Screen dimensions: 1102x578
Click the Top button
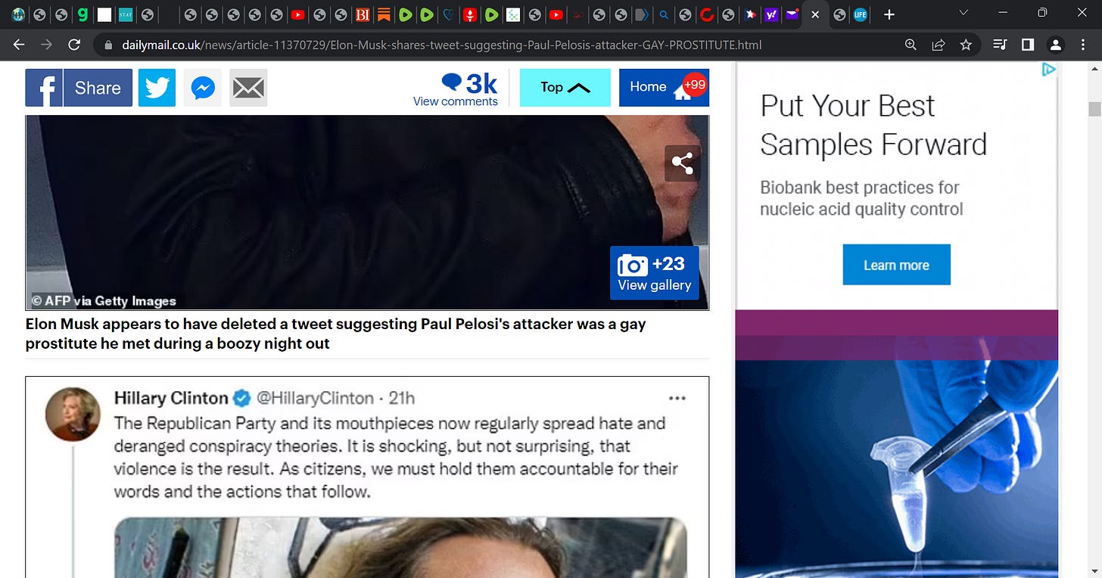(565, 88)
